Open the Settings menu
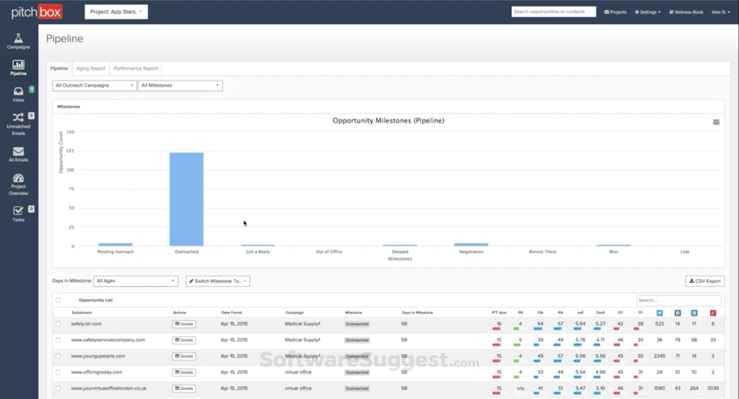The height and width of the screenshot is (399, 739). point(648,12)
